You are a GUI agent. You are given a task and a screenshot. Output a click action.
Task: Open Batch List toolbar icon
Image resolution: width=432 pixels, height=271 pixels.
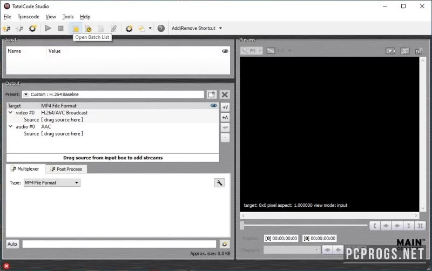coord(76,28)
